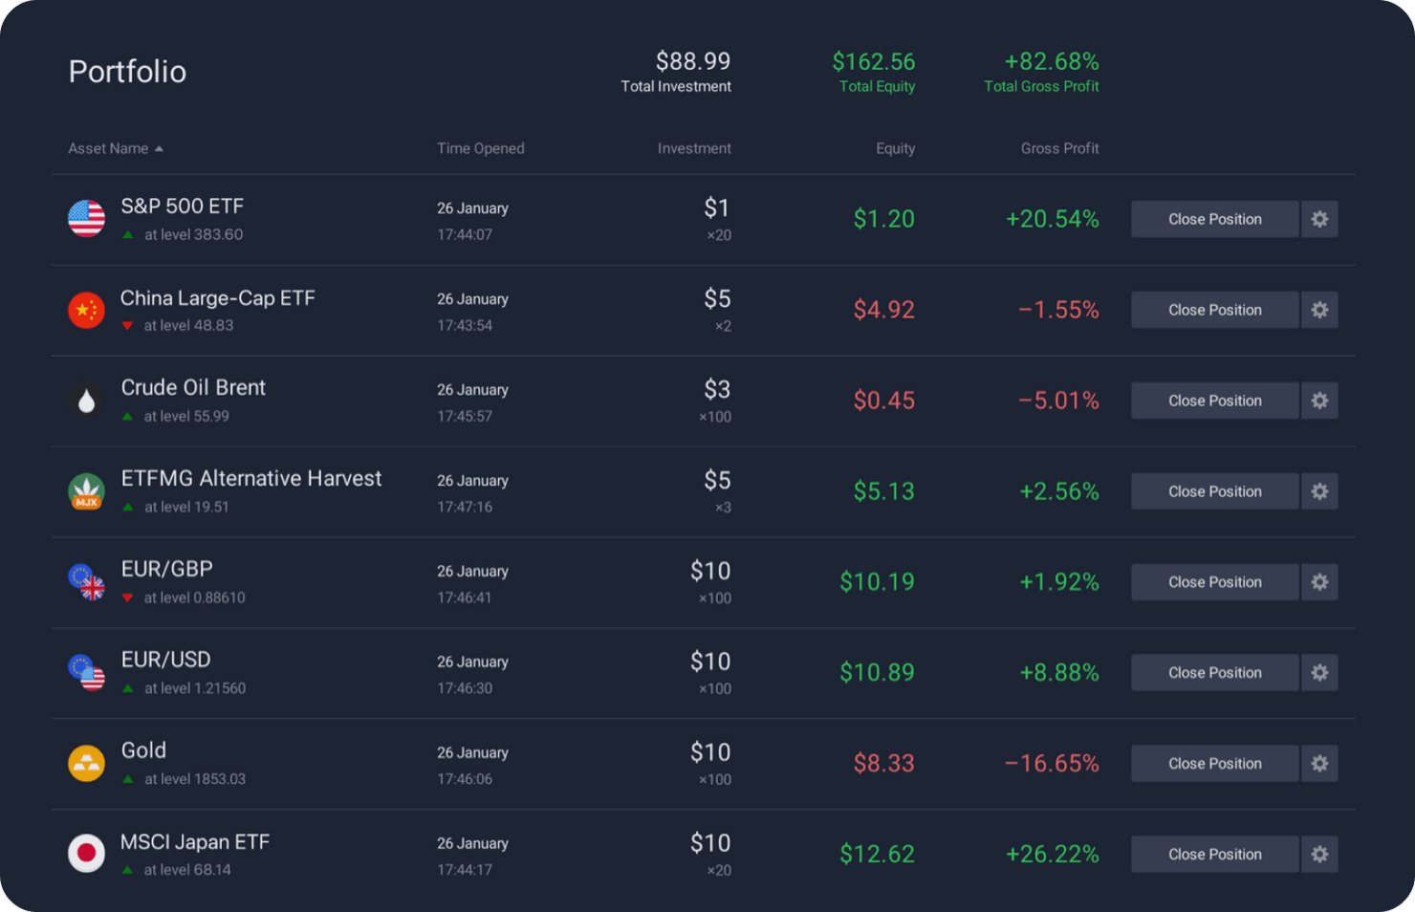
Task: Close Position for Gold
Action: (x=1215, y=764)
